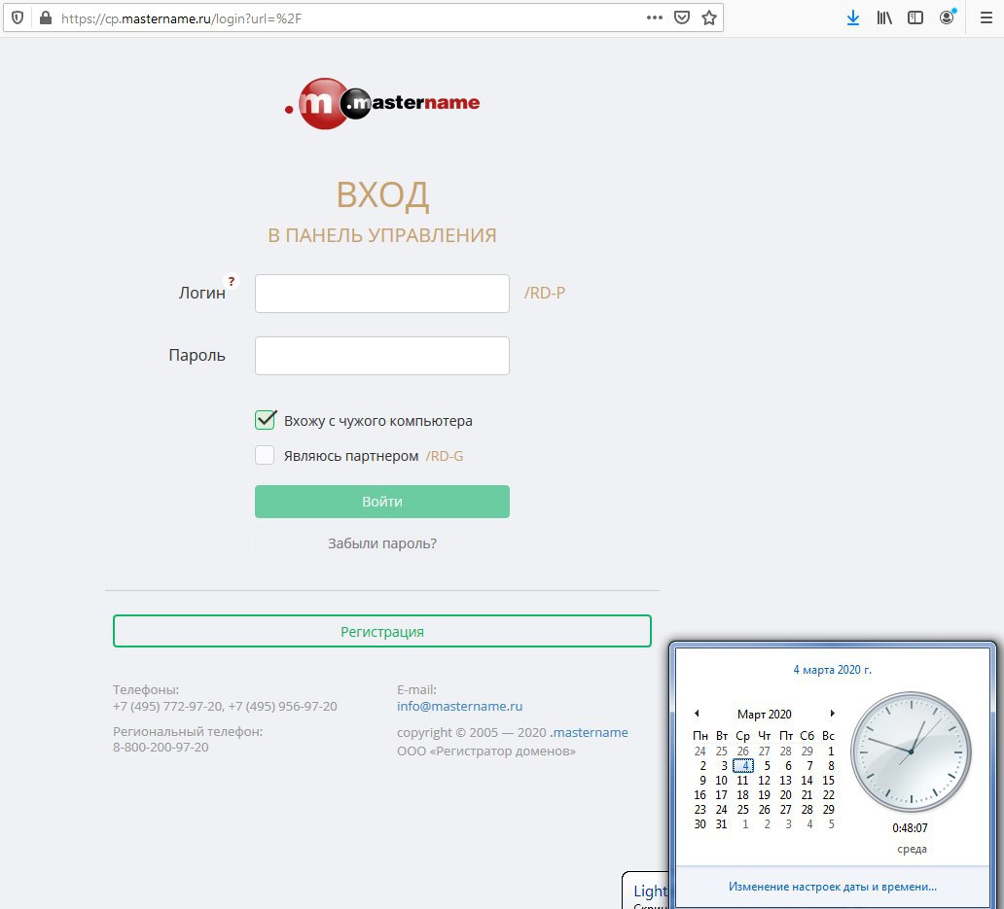Click the 'В ПАНЕЛЬ УПРАВЛЕНИЯ' subheading
The height and width of the screenshot is (909, 1004).
[x=382, y=235]
